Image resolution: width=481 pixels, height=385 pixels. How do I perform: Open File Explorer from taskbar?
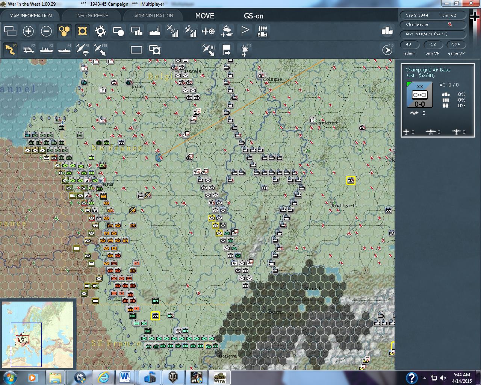pos(55,377)
